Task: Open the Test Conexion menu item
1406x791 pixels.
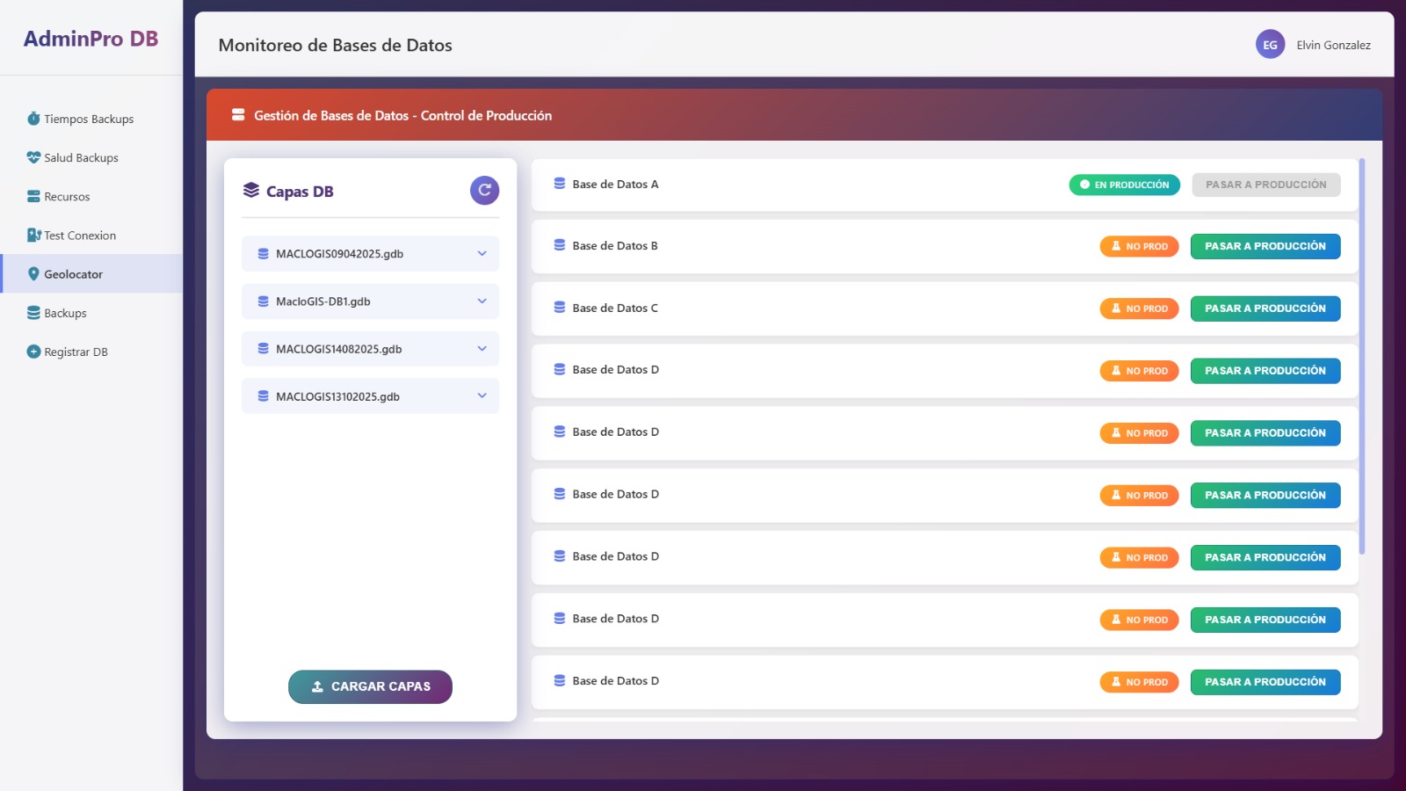Action: (79, 236)
